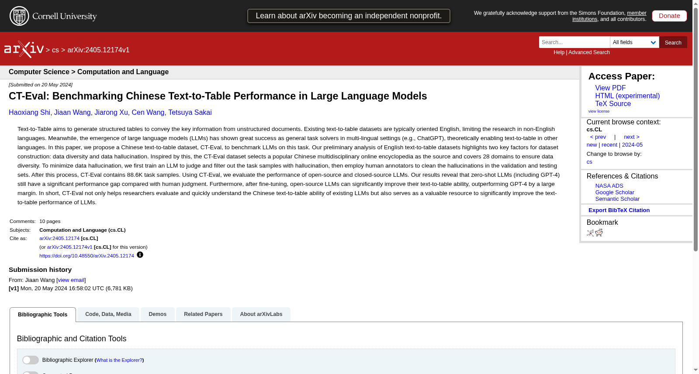Screen dimensions: 699x374
Task: Click Export BibTeX Citation
Action: click(x=619, y=210)
